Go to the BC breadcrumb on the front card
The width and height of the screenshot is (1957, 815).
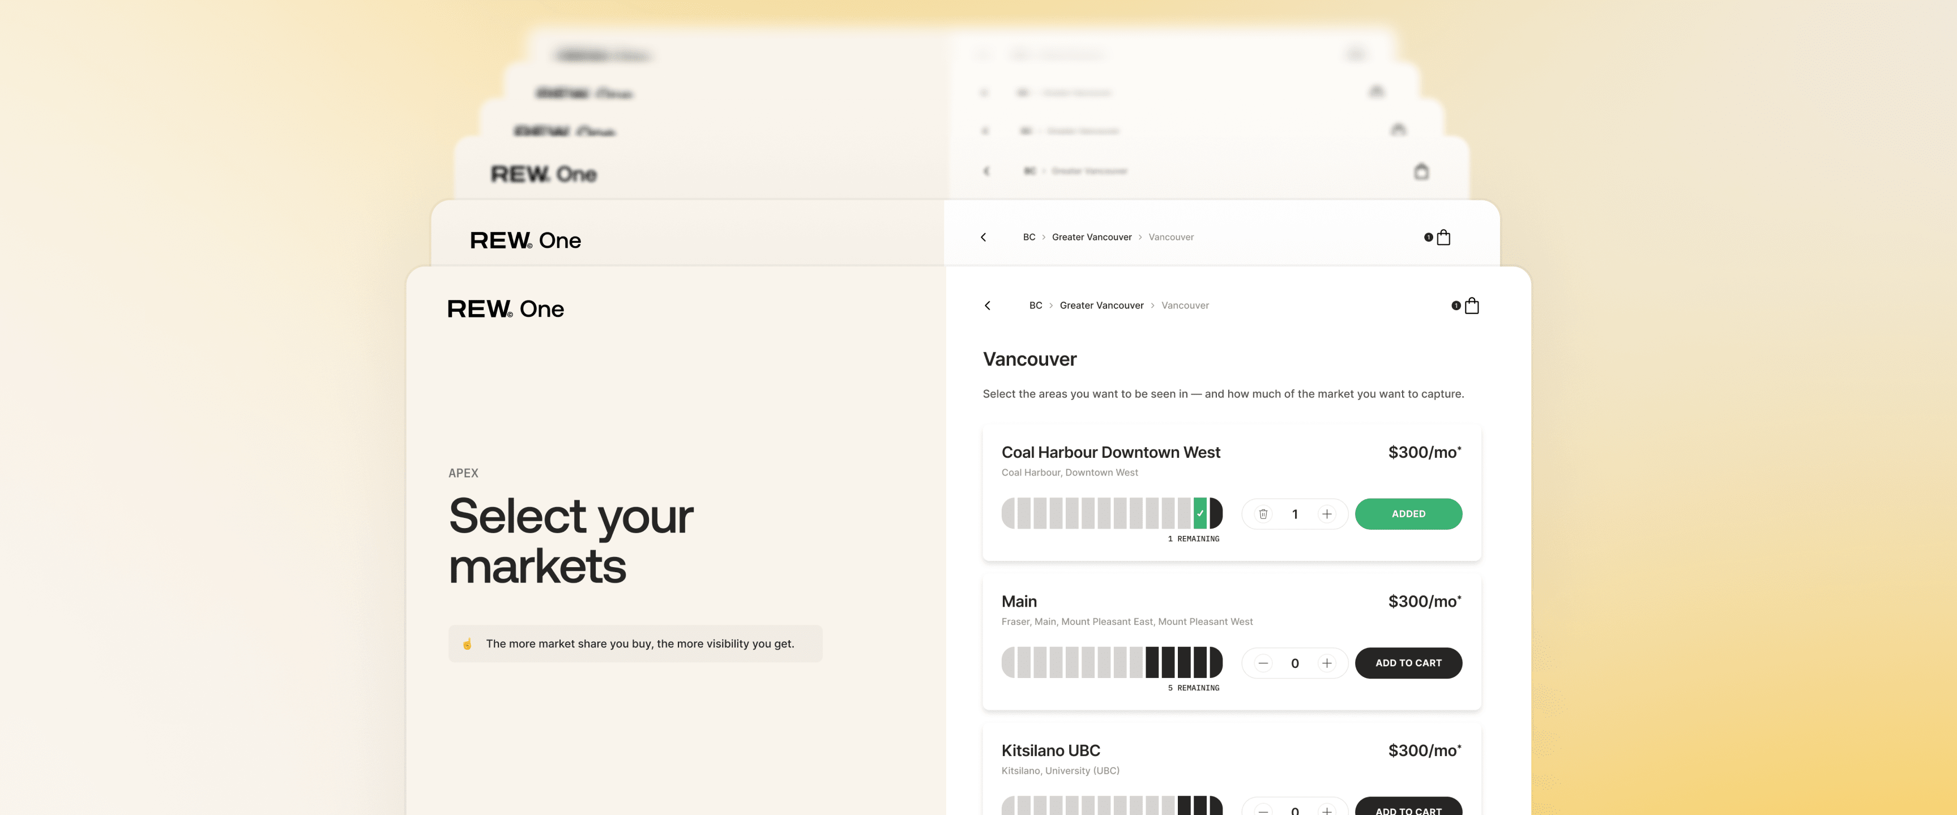click(x=1036, y=305)
